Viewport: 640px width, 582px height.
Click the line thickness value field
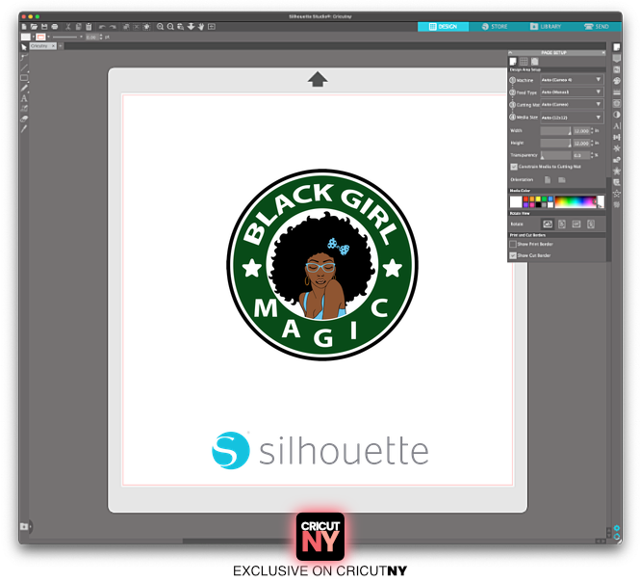91,38
